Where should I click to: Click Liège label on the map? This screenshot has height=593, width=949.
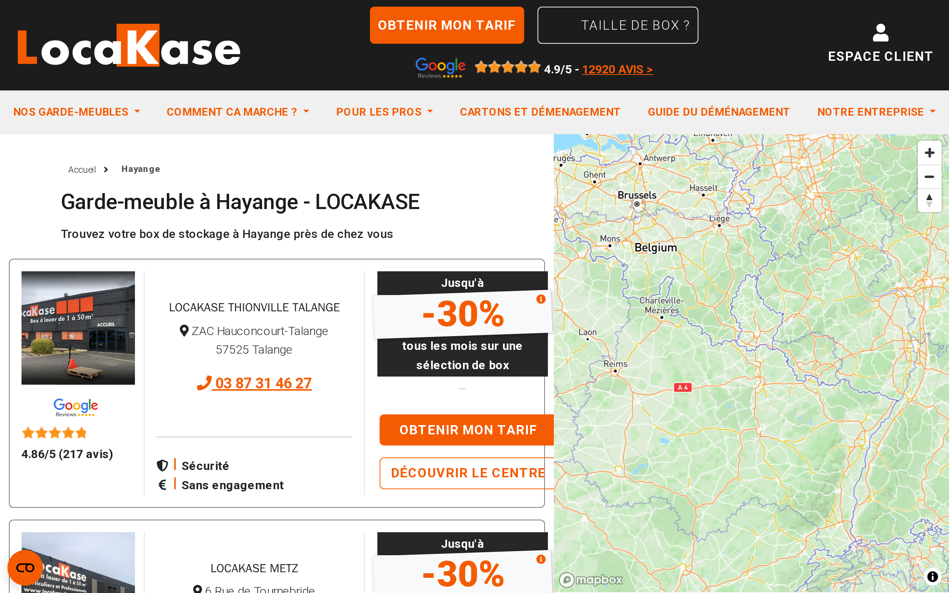pyautogui.click(x=719, y=218)
